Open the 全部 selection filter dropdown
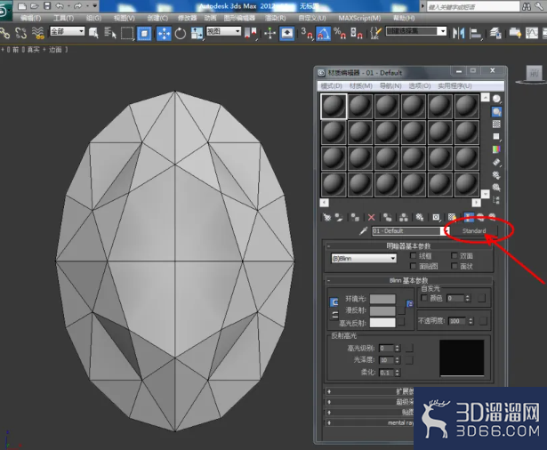 [x=67, y=31]
